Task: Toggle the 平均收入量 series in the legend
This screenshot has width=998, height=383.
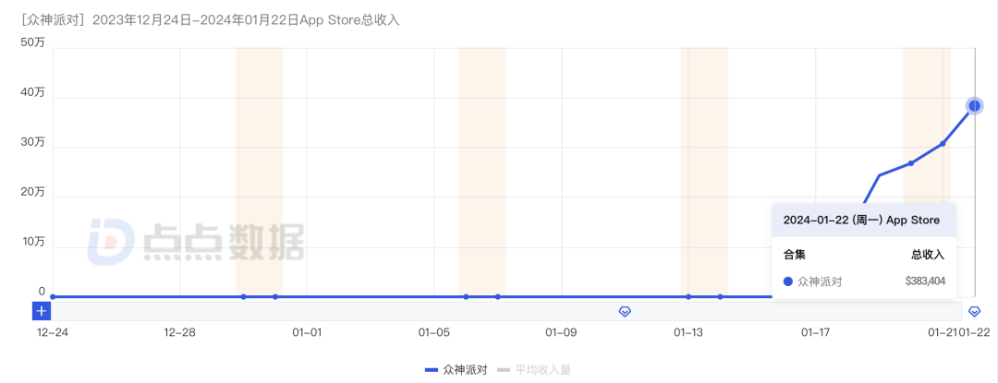Action: tap(534, 370)
